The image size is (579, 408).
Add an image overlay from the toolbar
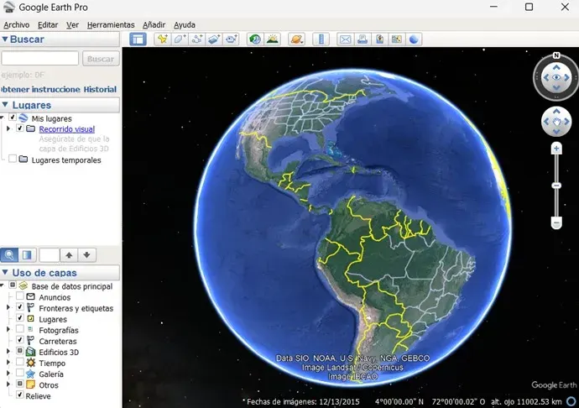point(214,39)
